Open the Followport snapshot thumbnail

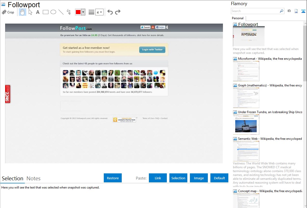coord(249,36)
